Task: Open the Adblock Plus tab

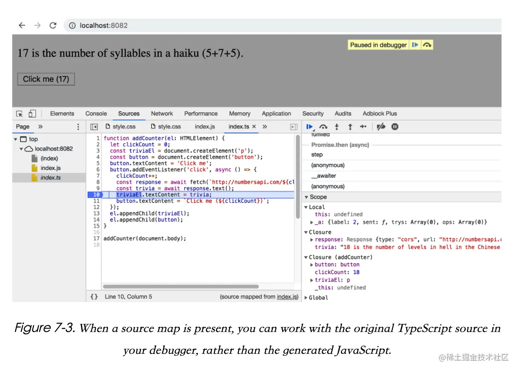Action: tap(380, 114)
